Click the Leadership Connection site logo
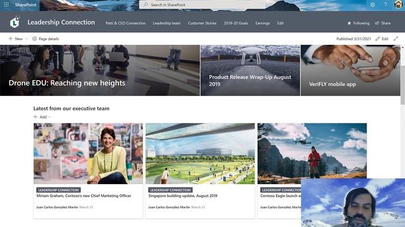This screenshot has height=227, width=405. tap(15, 22)
